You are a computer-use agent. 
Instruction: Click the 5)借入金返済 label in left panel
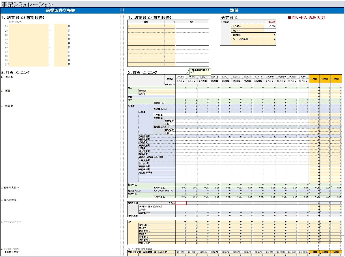tap(9, 200)
